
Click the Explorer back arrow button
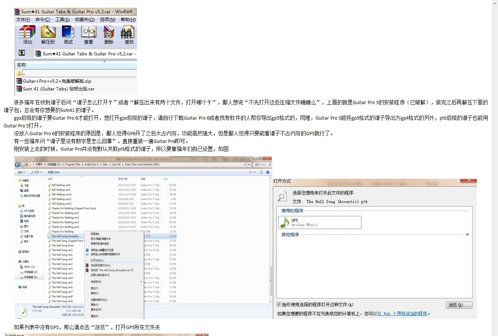tap(18, 164)
